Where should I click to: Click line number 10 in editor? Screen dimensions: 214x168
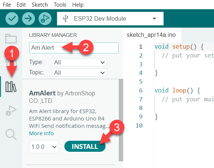click(x=139, y=126)
